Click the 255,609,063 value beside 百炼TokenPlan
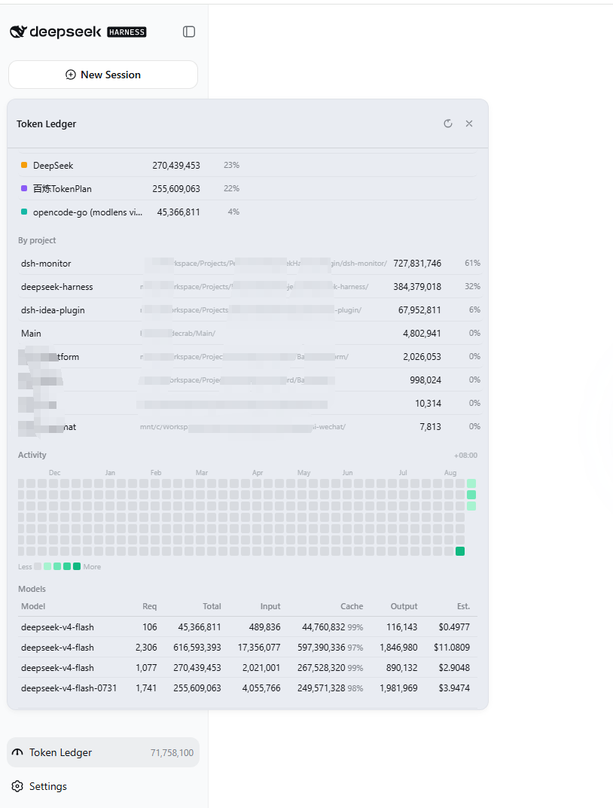The height and width of the screenshot is (808, 613). tap(176, 188)
